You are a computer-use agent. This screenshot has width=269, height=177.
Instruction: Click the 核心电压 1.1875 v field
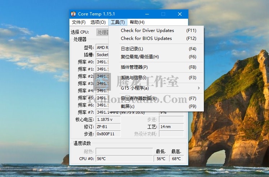[108, 120]
